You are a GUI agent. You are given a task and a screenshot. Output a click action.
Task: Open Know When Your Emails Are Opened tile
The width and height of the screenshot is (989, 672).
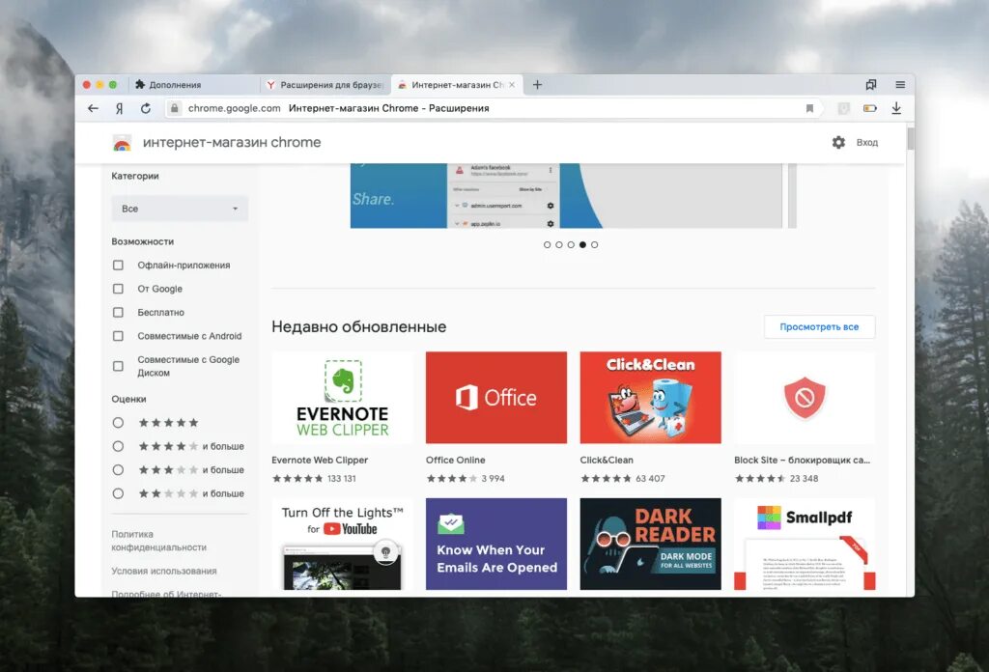[x=496, y=544]
